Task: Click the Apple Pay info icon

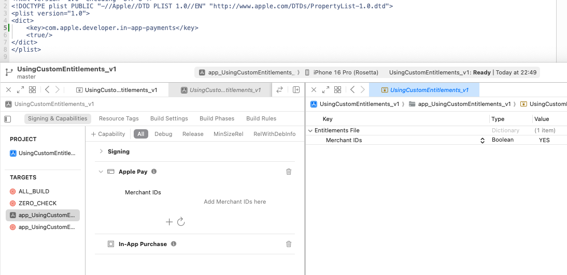Action: click(154, 172)
